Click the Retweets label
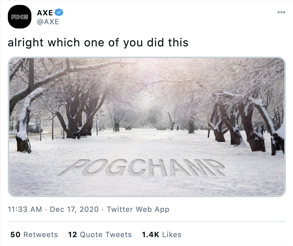Screen dimensions: 293x246 click(x=41, y=235)
